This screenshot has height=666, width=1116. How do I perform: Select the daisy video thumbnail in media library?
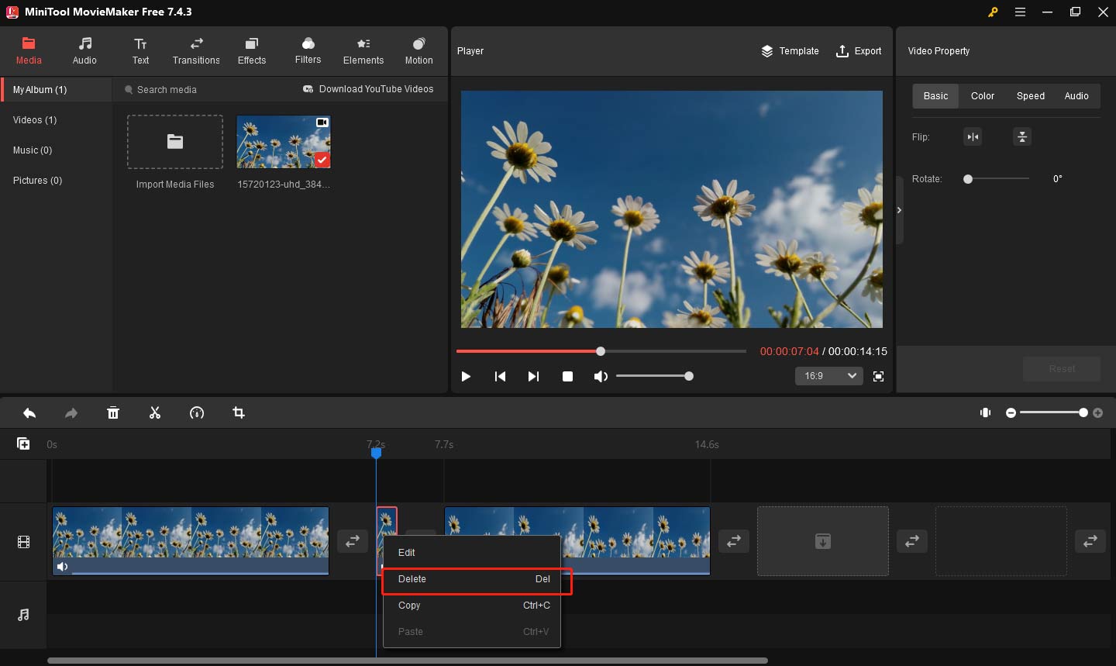(284, 142)
